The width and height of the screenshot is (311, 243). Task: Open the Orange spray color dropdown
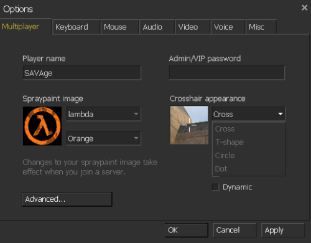pos(104,138)
